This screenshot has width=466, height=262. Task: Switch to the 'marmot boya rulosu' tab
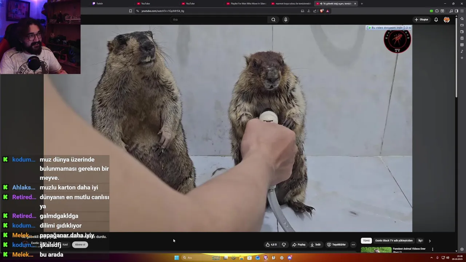291,4
